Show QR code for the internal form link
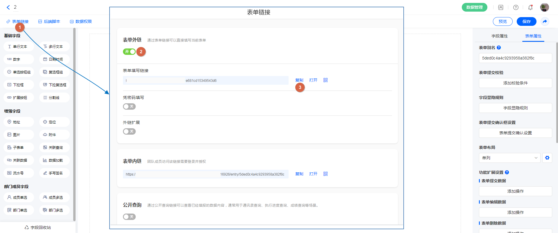This screenshot has height=233, width=558. (325, 174)
